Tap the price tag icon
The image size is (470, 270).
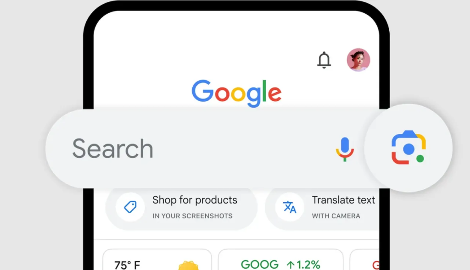coord(130,207)
